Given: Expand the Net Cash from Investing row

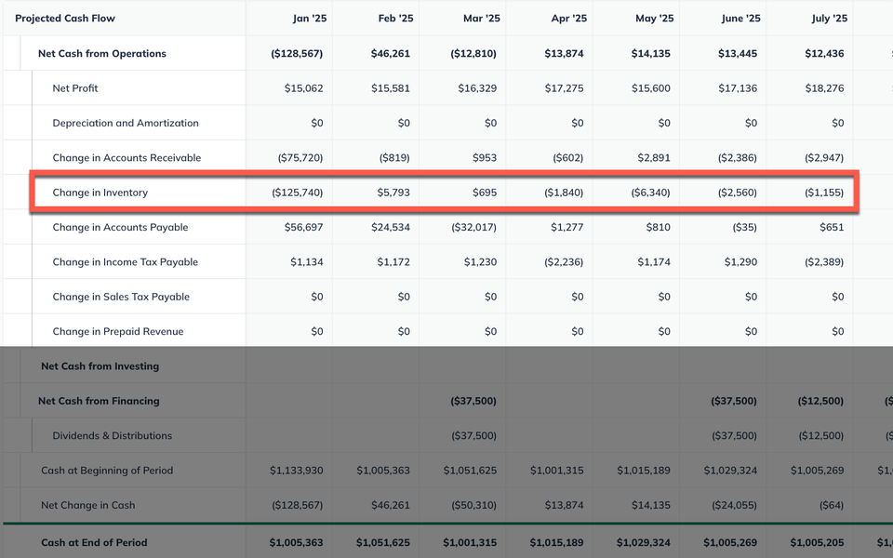Looking at the screenshot, I should coord(100,366).
